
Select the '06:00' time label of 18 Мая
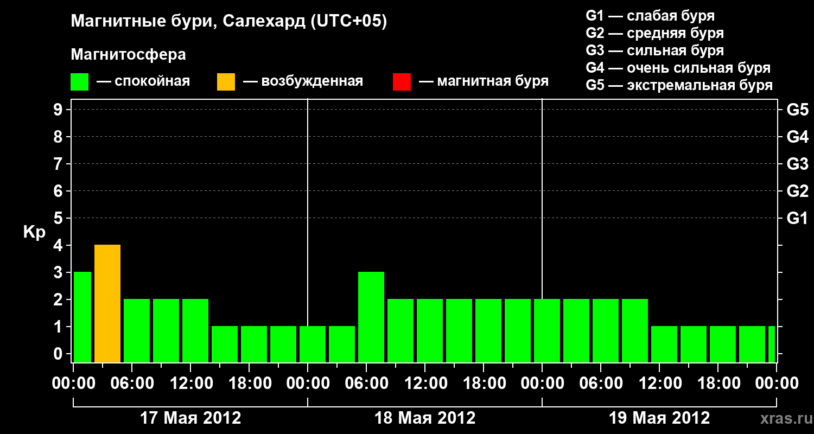366,384
